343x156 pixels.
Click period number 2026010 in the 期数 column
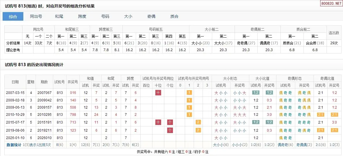pyautogui.click(x=44, y=138)
